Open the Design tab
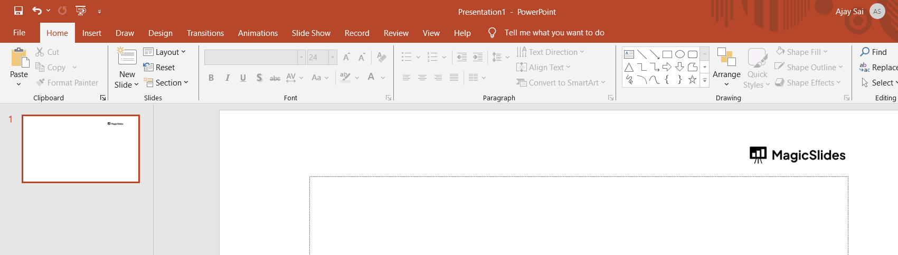This screenshot has height=255, width=898. (x=160, y=33)
